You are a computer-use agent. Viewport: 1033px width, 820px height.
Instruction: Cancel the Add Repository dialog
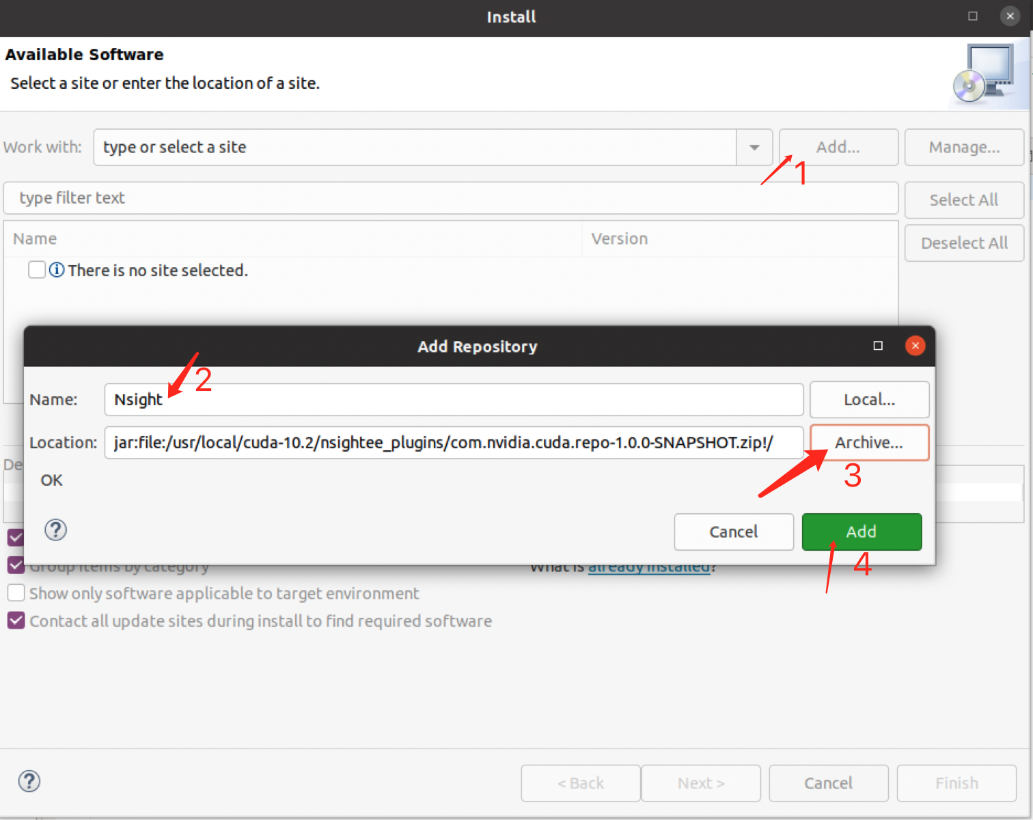pos(733,532)
